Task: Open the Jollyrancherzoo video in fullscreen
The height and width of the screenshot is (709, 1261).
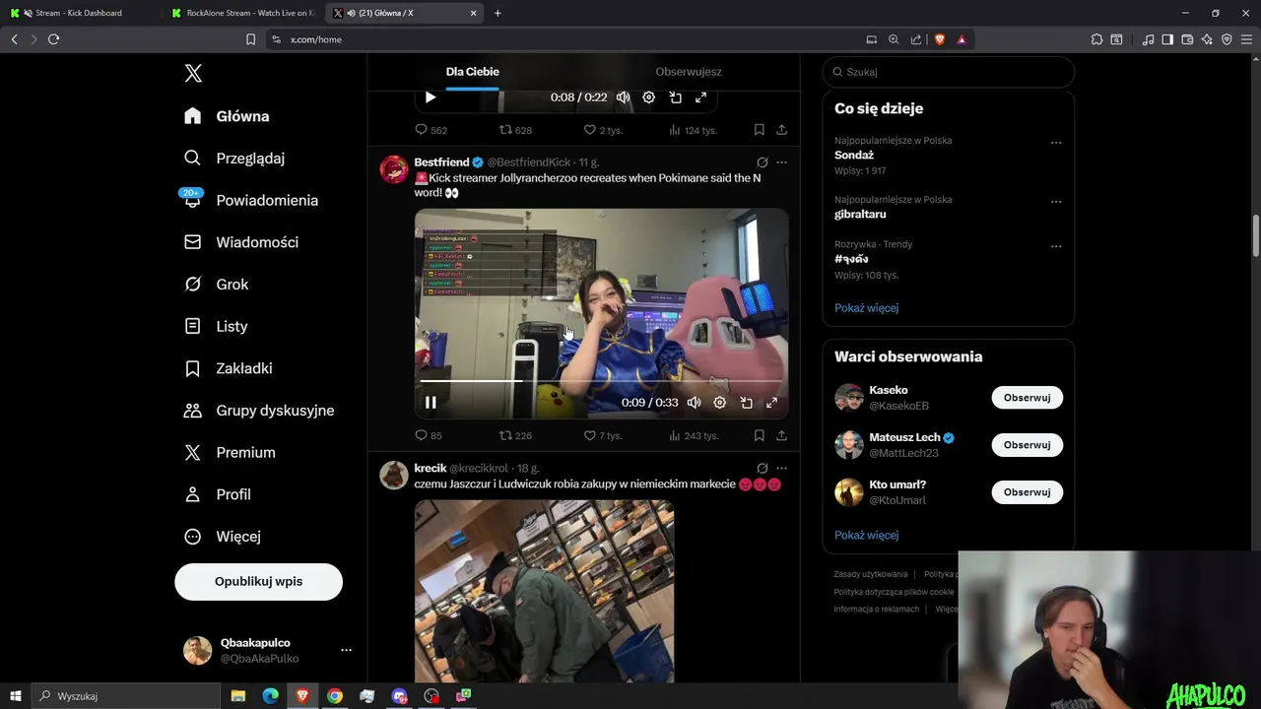Action: 771,403
